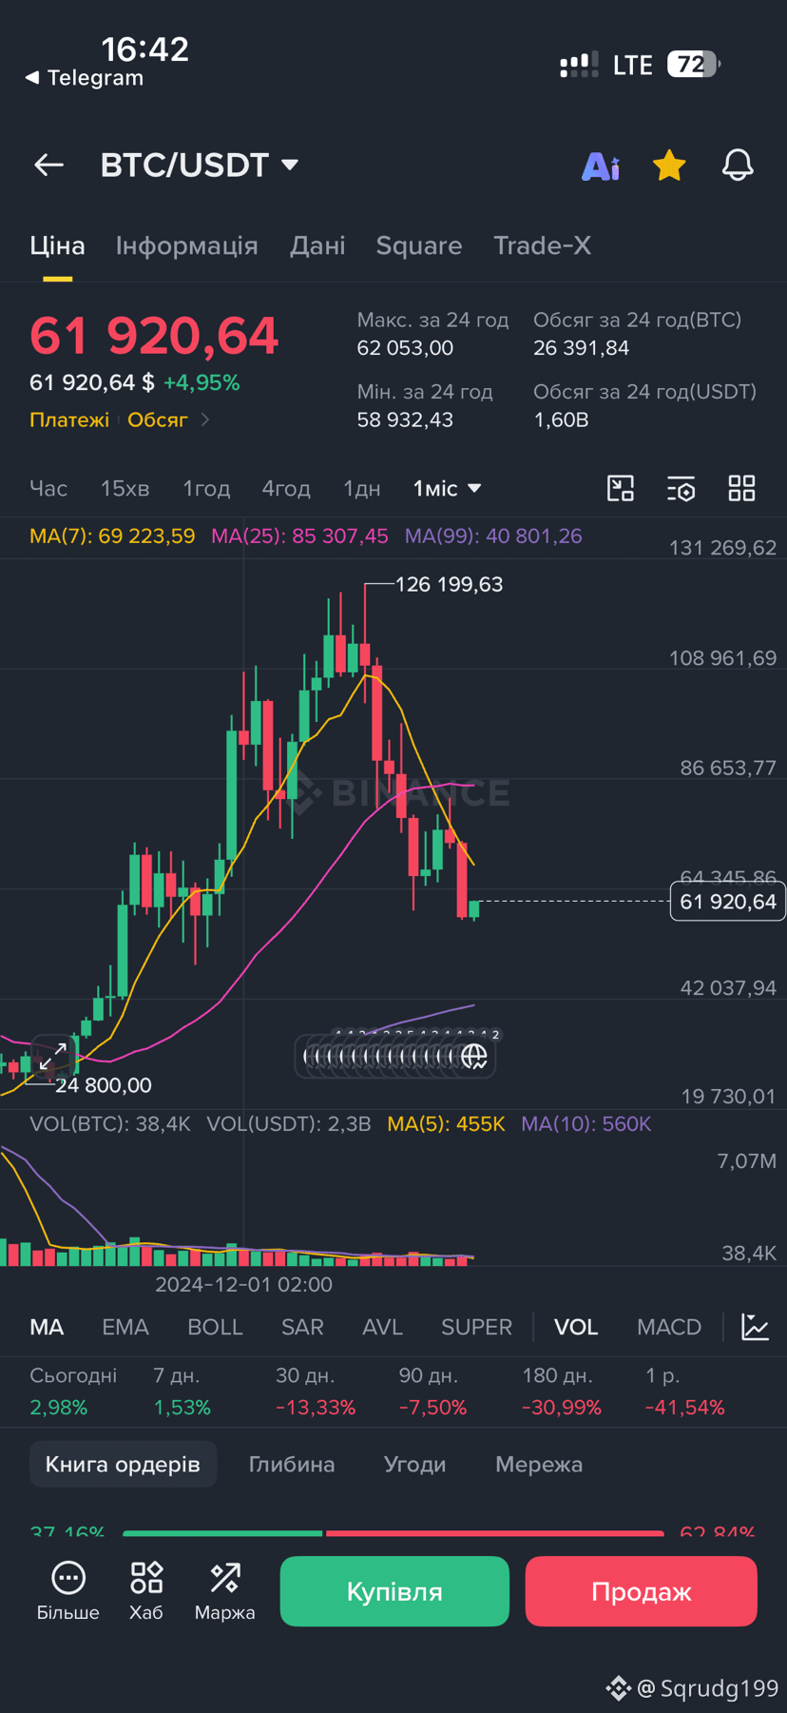
Task: Toggle the EMA indicator
Action: point(125,1327)
